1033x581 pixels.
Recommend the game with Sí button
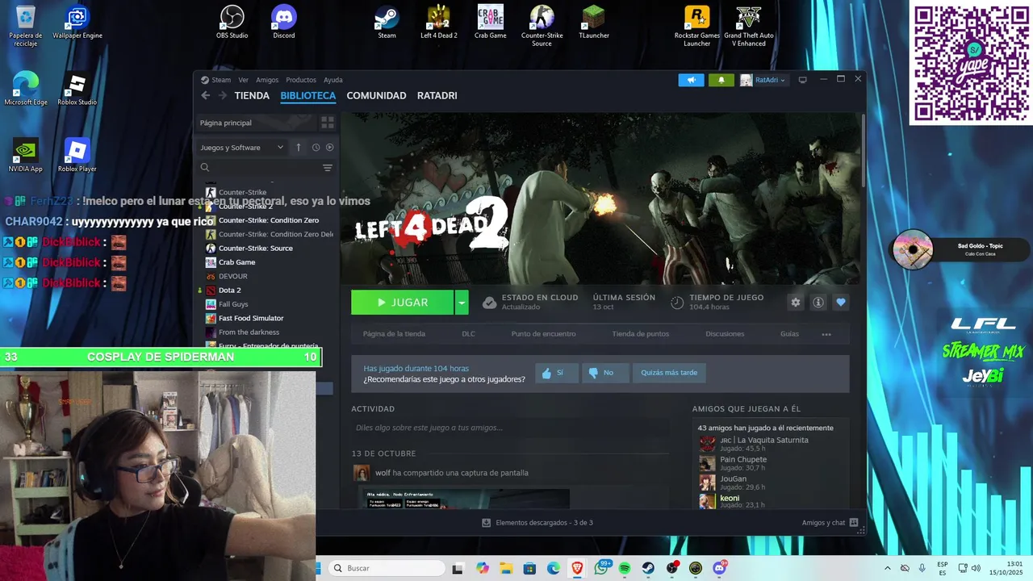tap(557, 373)
